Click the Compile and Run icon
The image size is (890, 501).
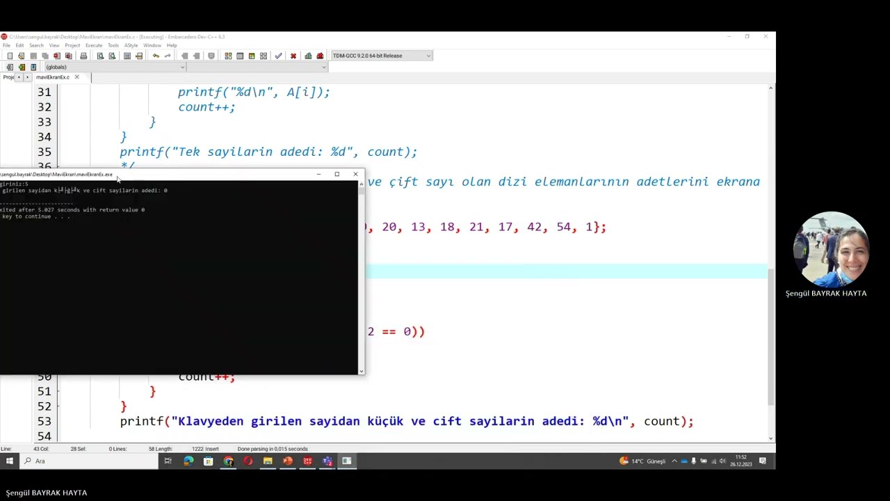click(252, 56)
